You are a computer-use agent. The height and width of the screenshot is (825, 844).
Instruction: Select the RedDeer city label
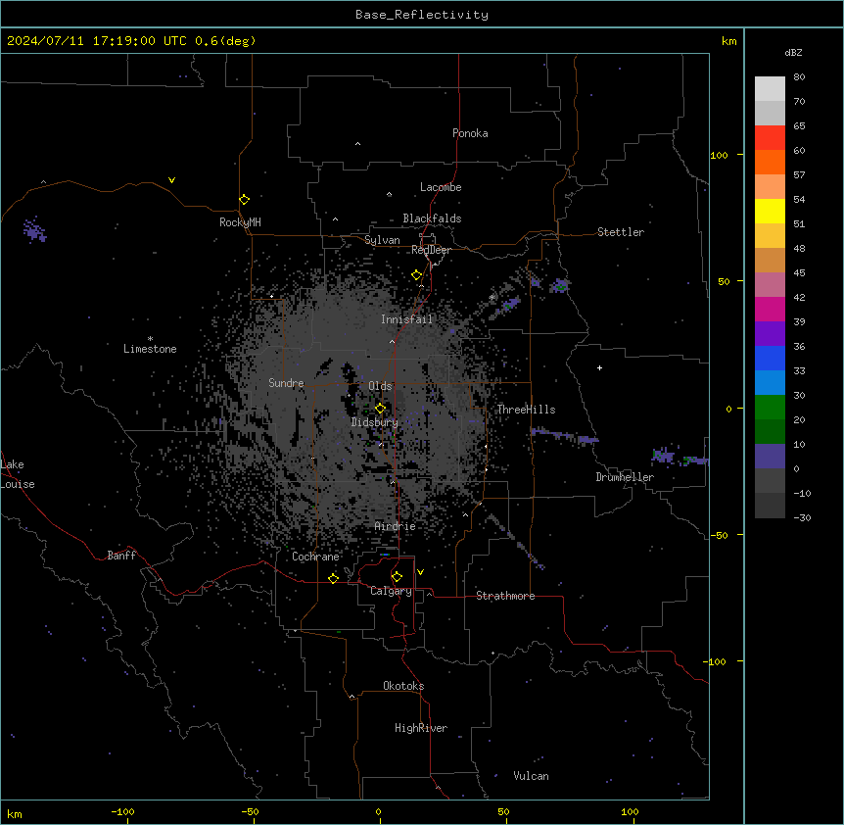coord(431,250)
